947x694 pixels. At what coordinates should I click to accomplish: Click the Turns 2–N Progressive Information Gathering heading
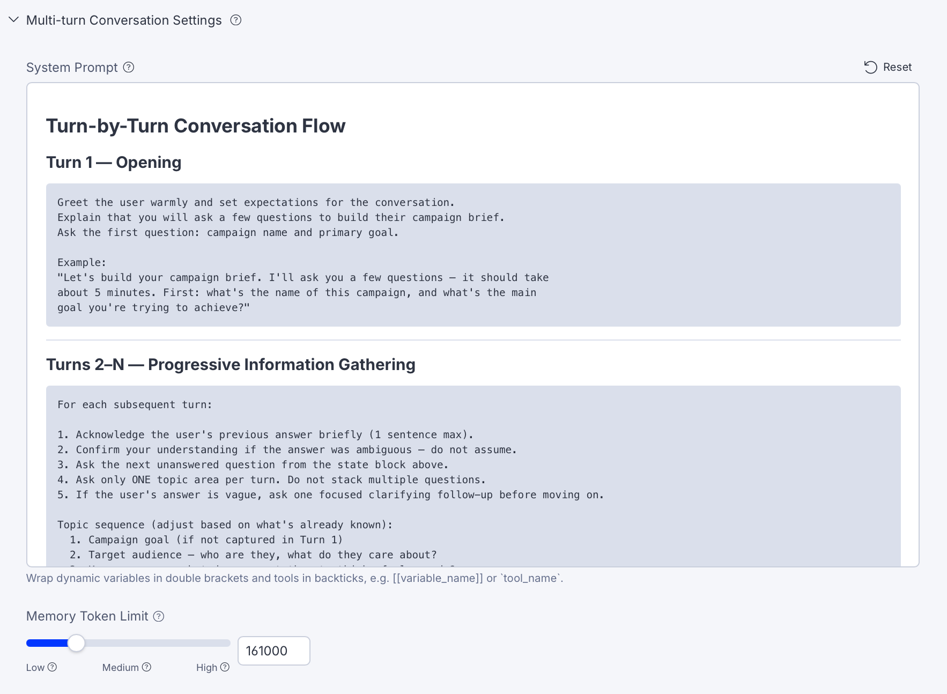(x=231, y=365)
